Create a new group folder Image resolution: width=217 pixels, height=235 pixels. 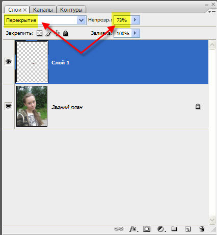(x=174, y=229)
